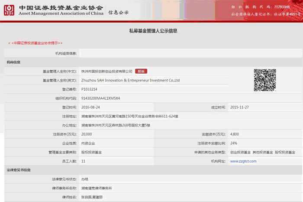Click the lawyer names 张自国,夏建丽

(92, 197)
